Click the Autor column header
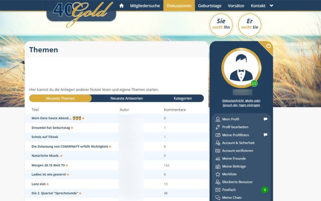The image size is (321, 201). (124, 110)
